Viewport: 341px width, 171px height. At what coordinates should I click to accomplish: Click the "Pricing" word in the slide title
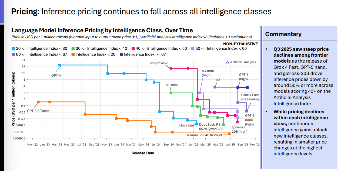(24, 12)
